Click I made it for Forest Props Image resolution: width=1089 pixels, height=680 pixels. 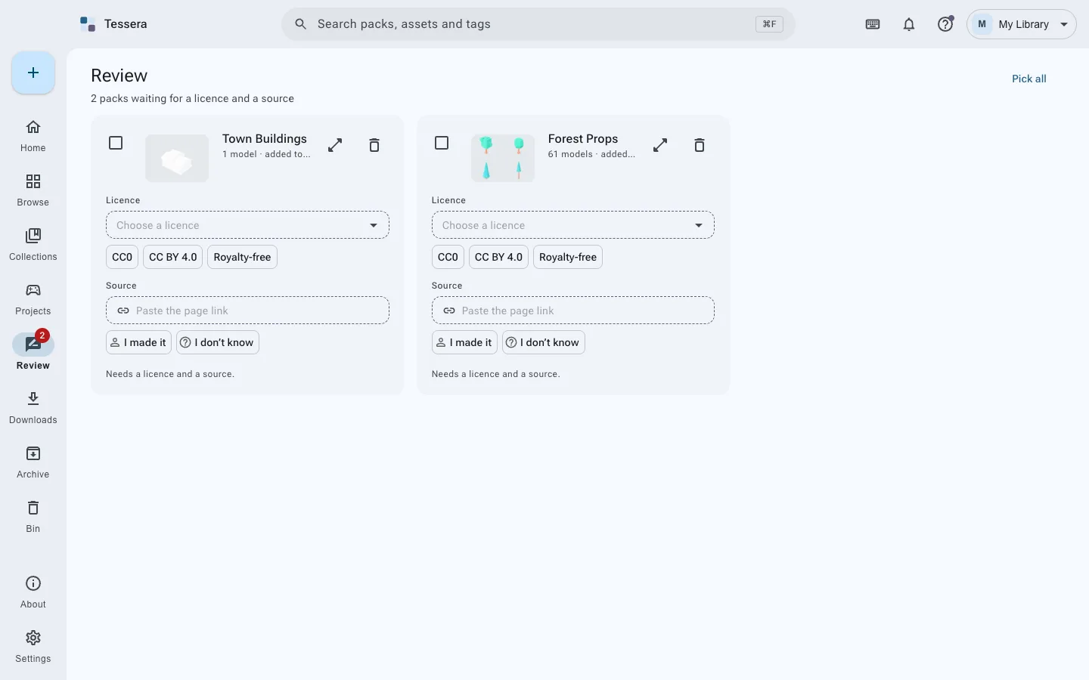pos(464,342)
